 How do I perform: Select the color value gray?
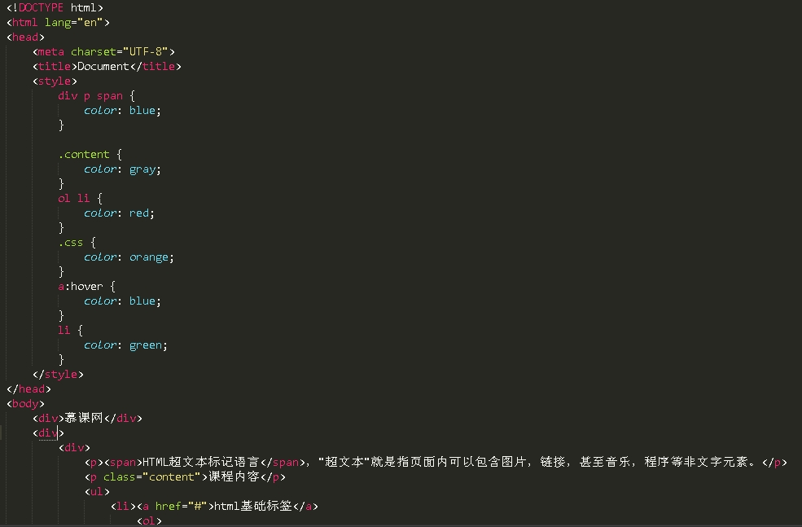[x=142, y=169]
